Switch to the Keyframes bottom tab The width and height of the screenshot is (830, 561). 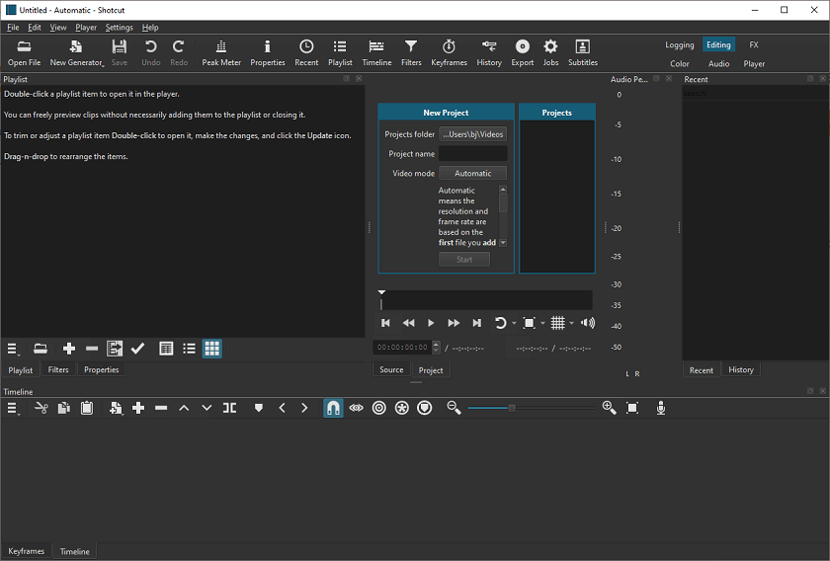27,551
